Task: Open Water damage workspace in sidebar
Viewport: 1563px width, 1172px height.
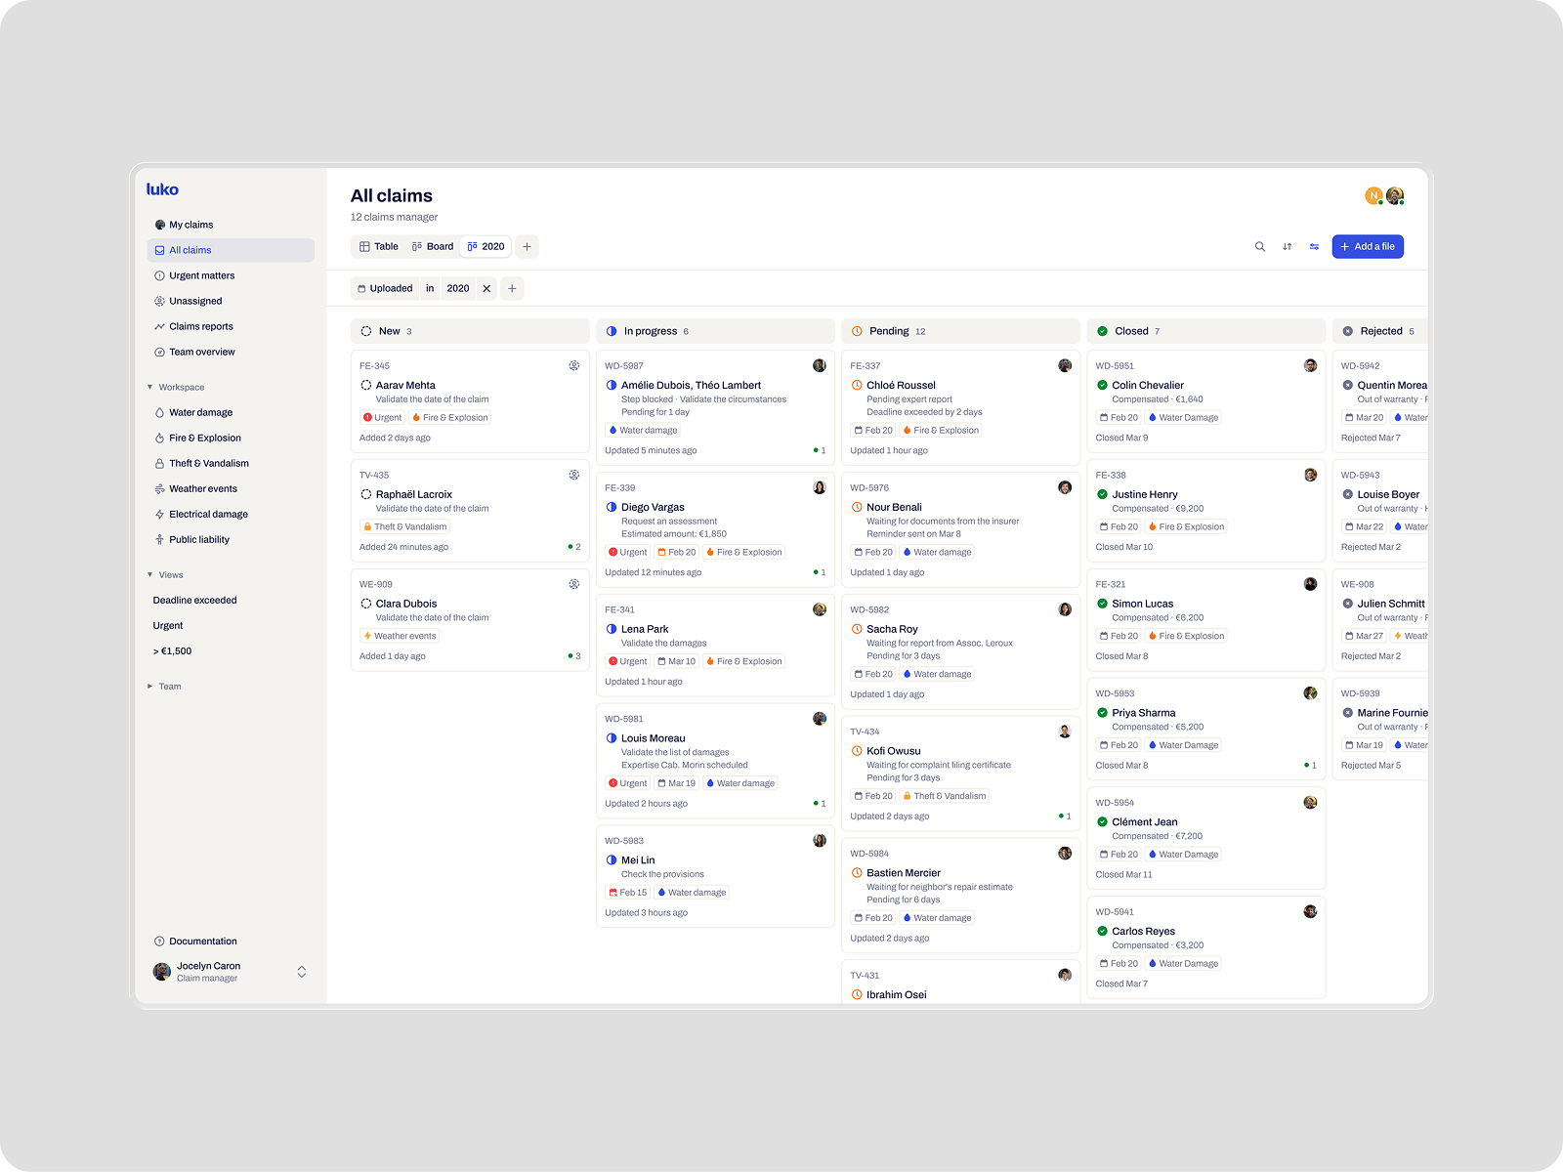Action: 200,413
